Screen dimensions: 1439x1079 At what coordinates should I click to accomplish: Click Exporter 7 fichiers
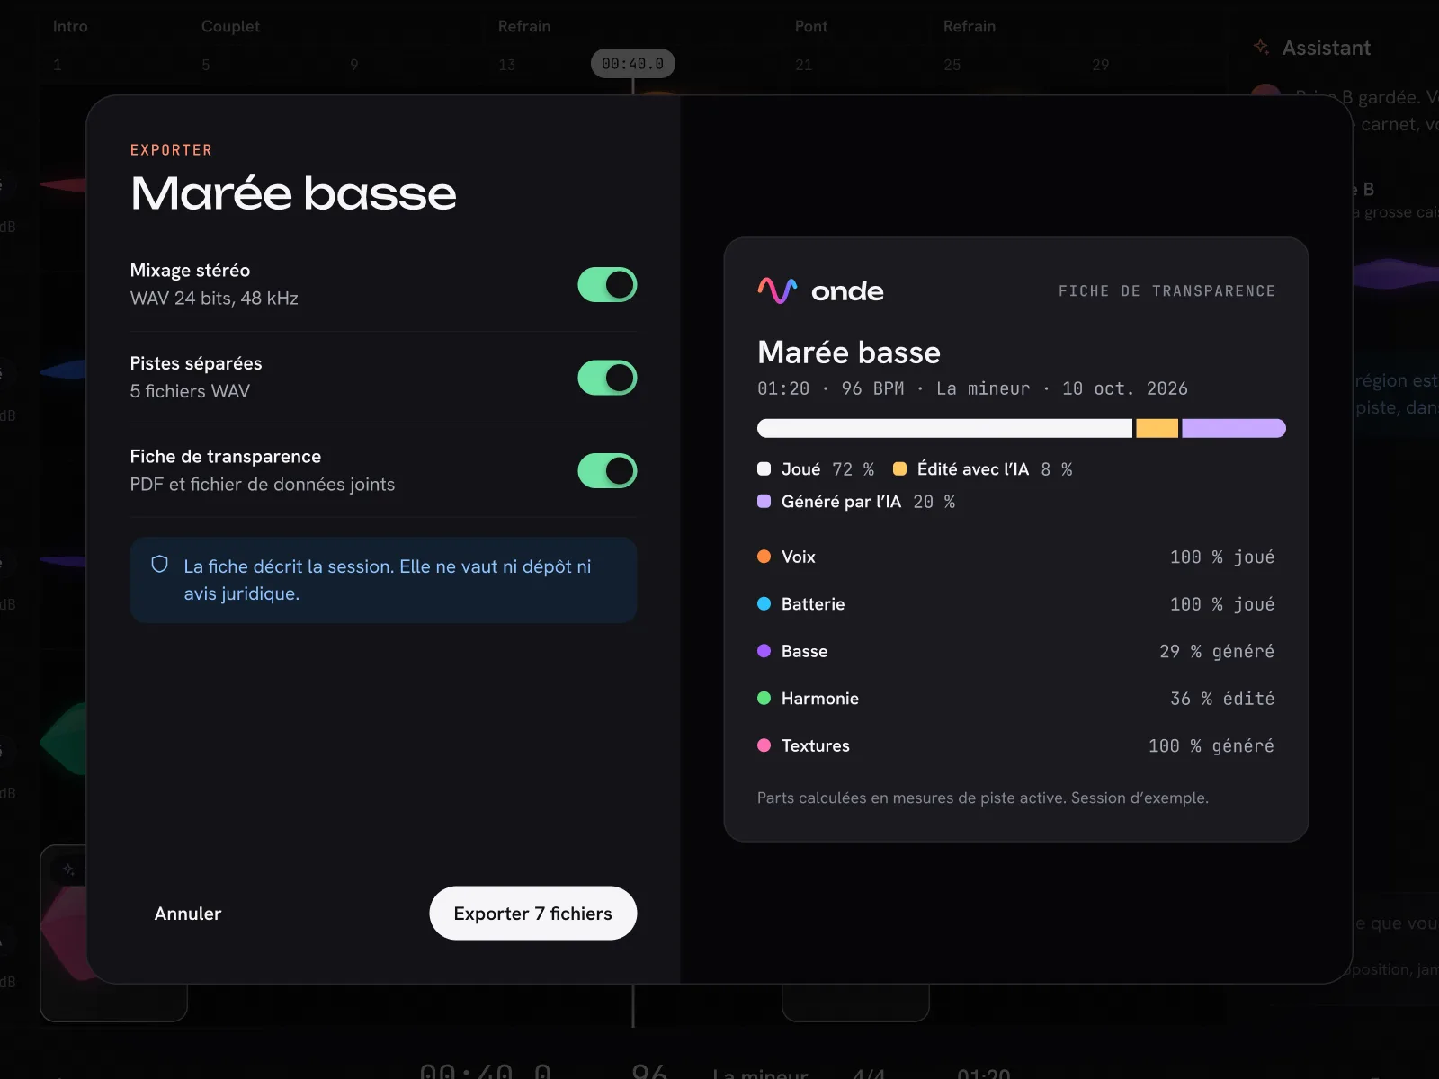pos(533,914)
